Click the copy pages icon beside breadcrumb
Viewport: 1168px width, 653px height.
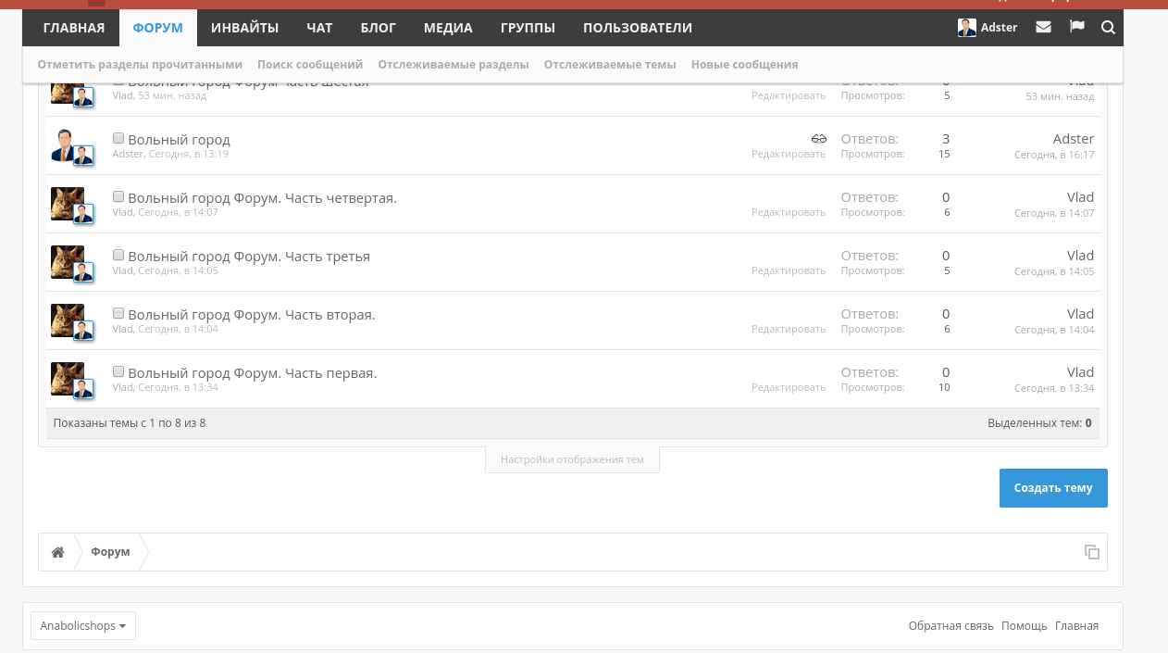(x=1092, y=552)
